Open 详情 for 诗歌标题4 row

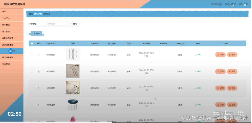pyautogui.click(x=220, y=105)
